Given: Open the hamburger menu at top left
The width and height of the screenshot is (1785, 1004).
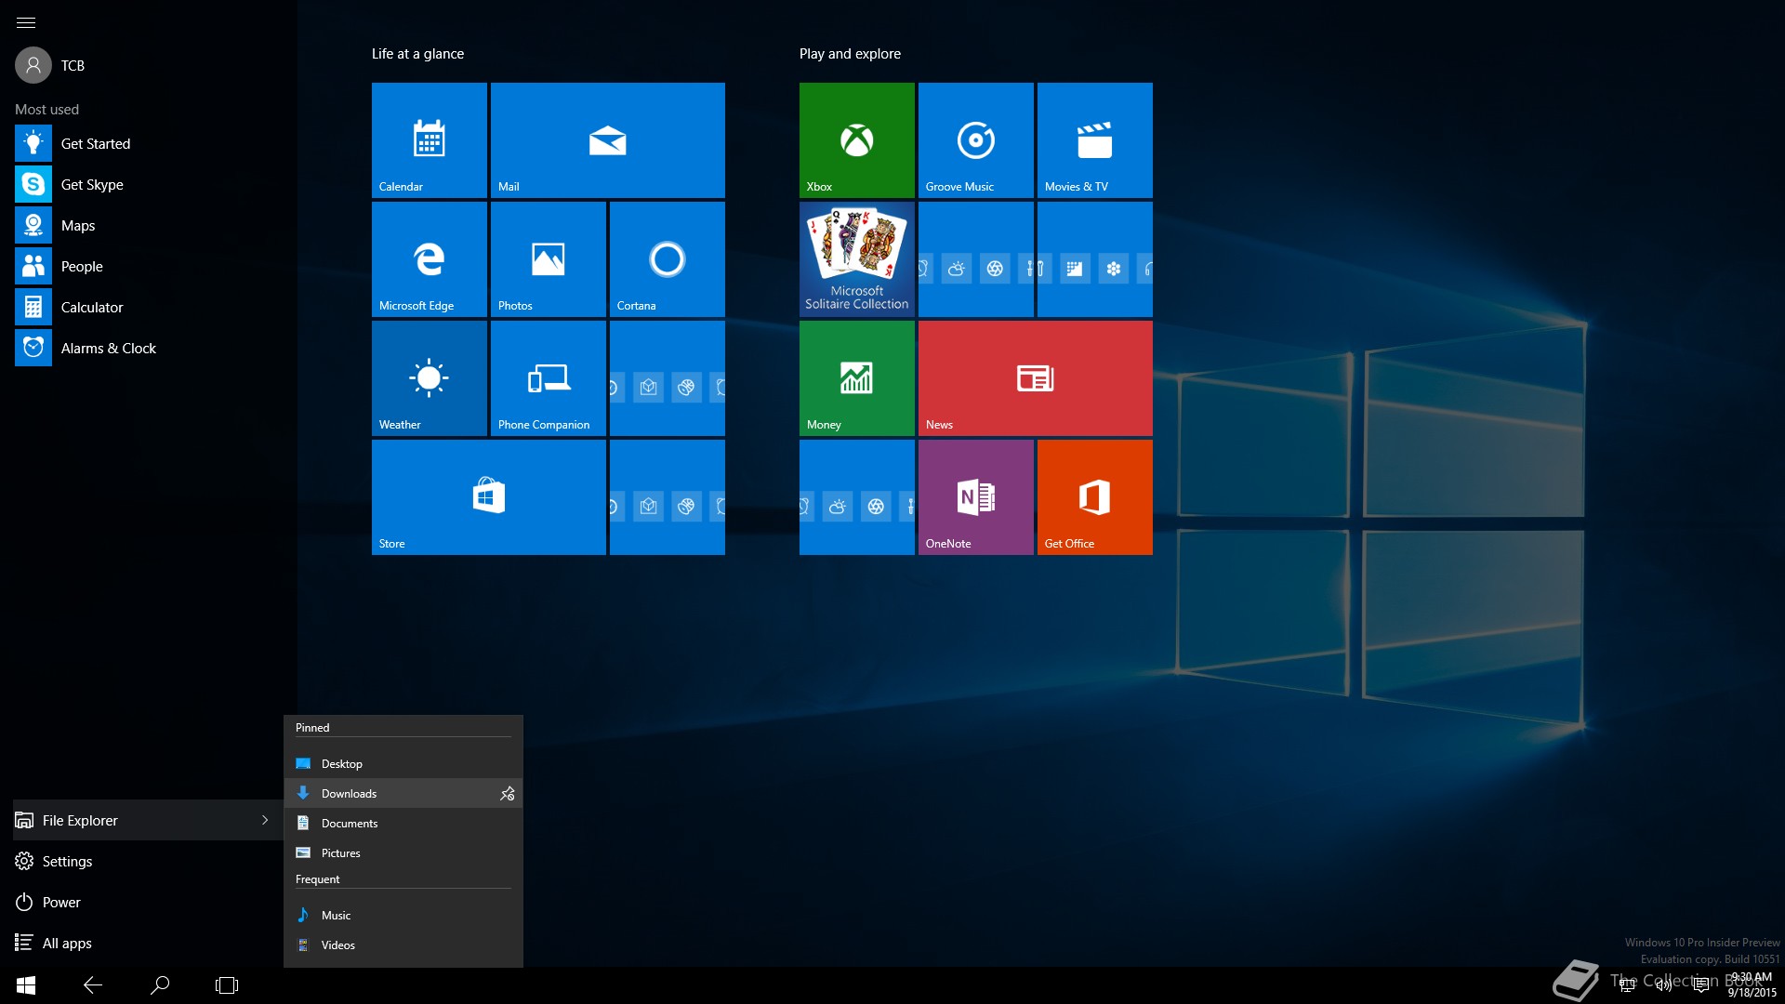Looking at the screenshot, I should pyautogui.click(x=26, y=22).
